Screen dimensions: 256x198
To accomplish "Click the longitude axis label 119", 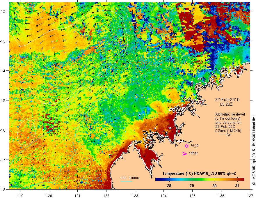I will coord(20,196).
